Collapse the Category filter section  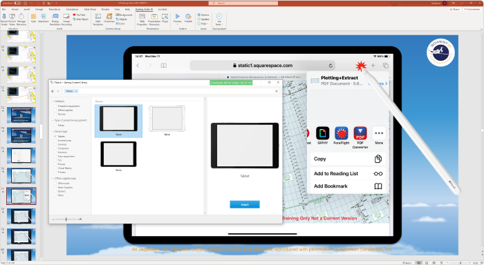(53, 101)
